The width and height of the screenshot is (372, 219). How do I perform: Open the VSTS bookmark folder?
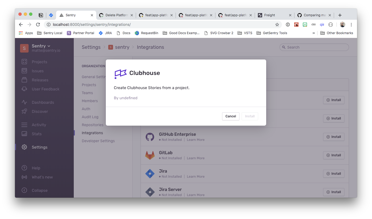tap(245, 33)
